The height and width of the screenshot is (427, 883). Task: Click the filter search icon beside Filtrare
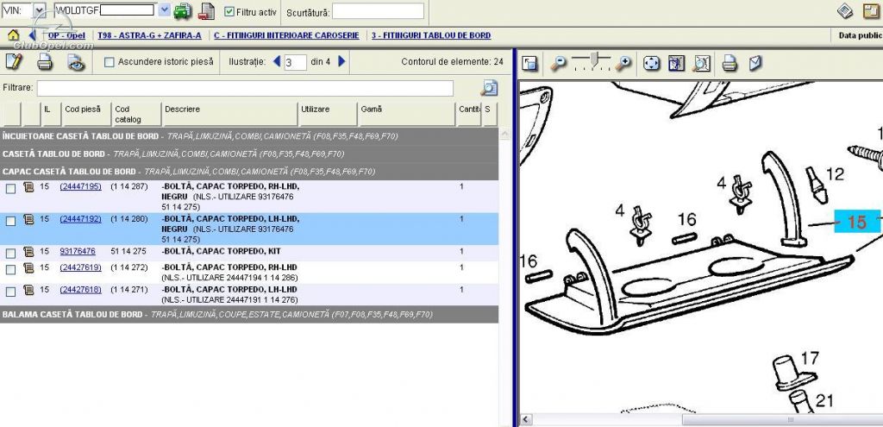click(x=489, y=88)
